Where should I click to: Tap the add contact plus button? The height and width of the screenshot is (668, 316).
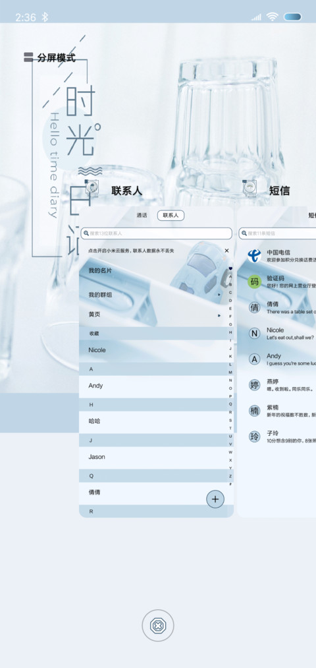(x=215, y=499)
